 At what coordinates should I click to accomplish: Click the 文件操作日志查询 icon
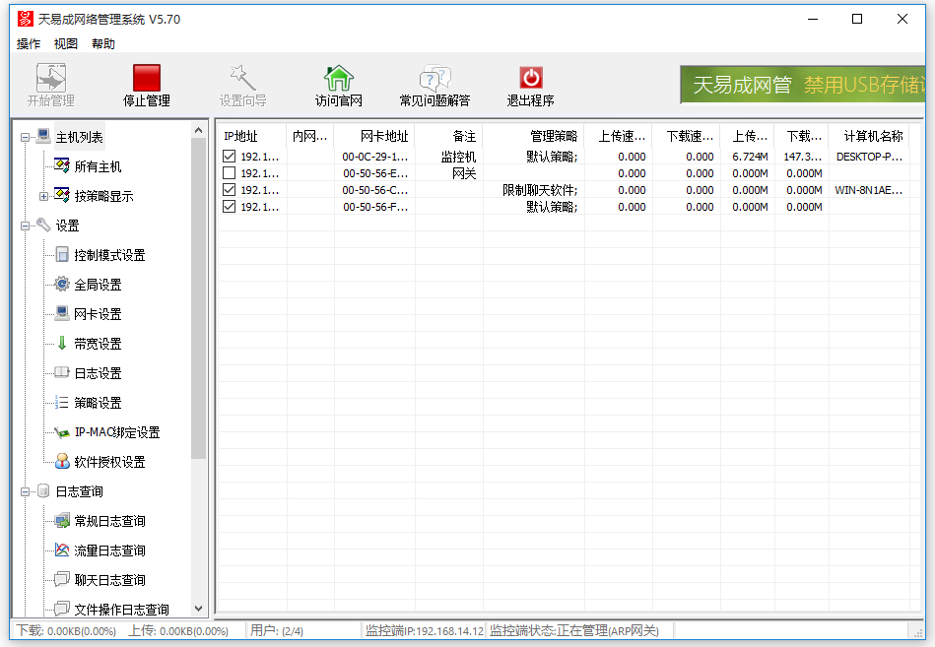(62, 609)
